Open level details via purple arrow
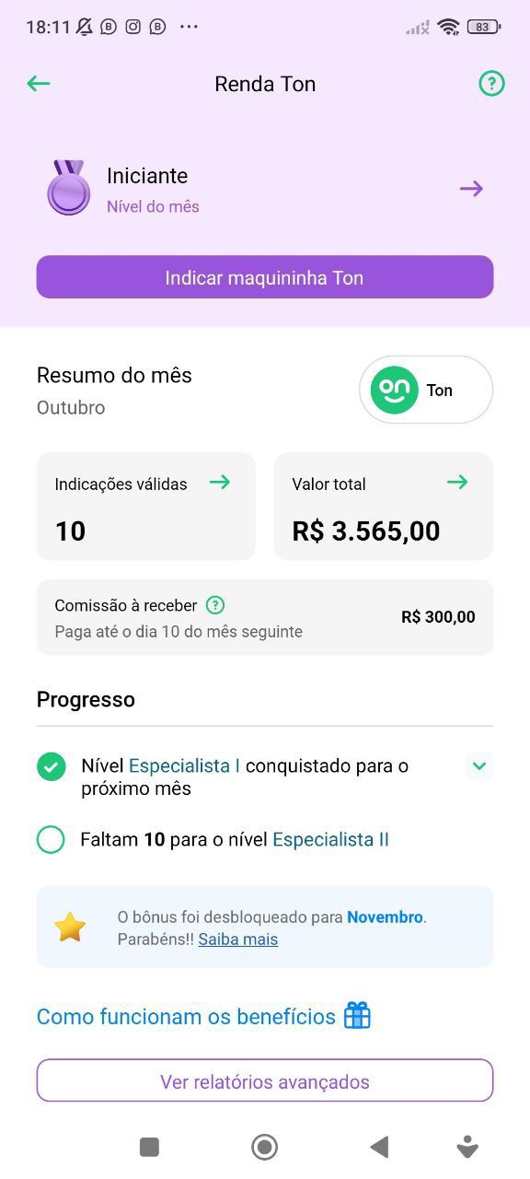Screen dimensions: 530x1179 [471, 189]
